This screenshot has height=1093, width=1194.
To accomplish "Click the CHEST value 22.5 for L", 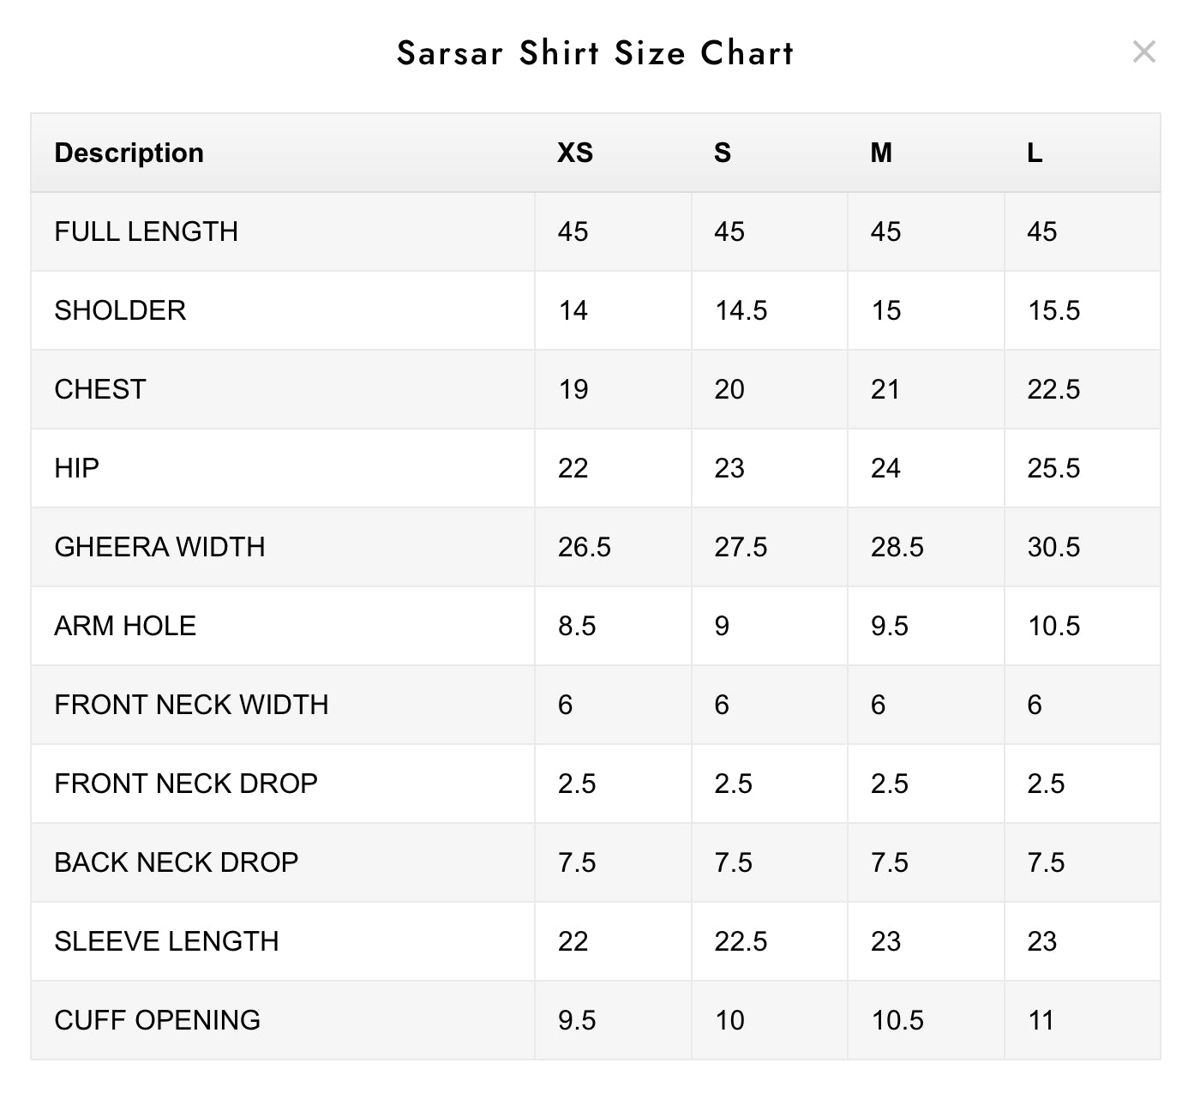I will (x=1053, y=389).
